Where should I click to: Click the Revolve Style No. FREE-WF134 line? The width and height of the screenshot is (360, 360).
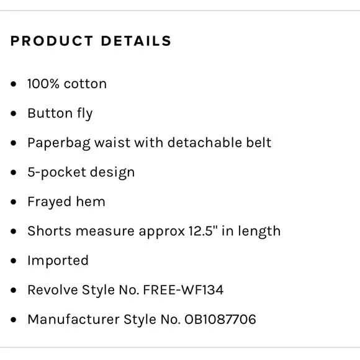click(x=125, y=290)
